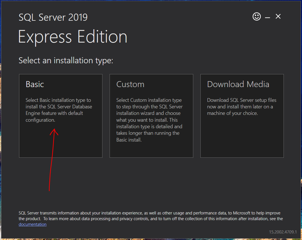This screenshot has width=302, height=240.
Task: Click the version number 15.2002.4709.1
Action: click(283, 232)
